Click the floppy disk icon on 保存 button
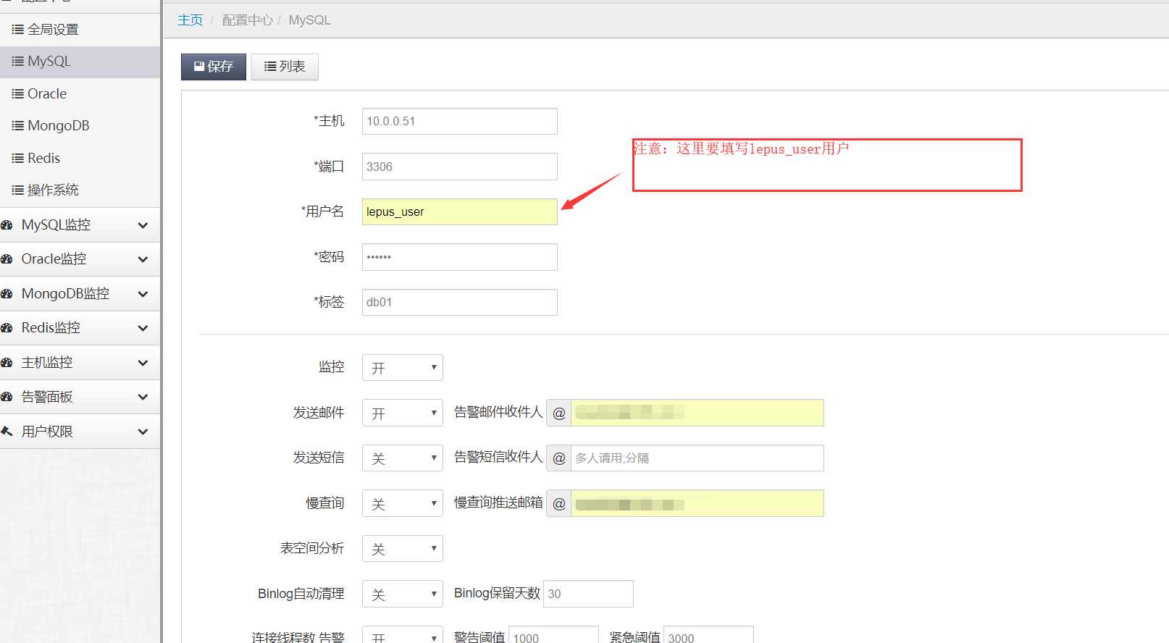This screenshot has height=643, width=1169. (x=199, y=67)
